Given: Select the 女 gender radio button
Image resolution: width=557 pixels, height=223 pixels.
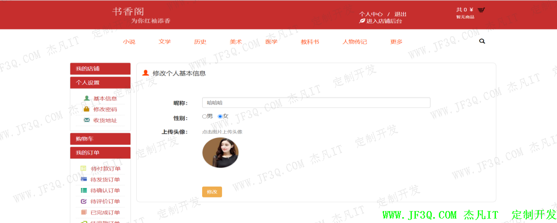Looking at the screenshot, I should tap(220, 116).
